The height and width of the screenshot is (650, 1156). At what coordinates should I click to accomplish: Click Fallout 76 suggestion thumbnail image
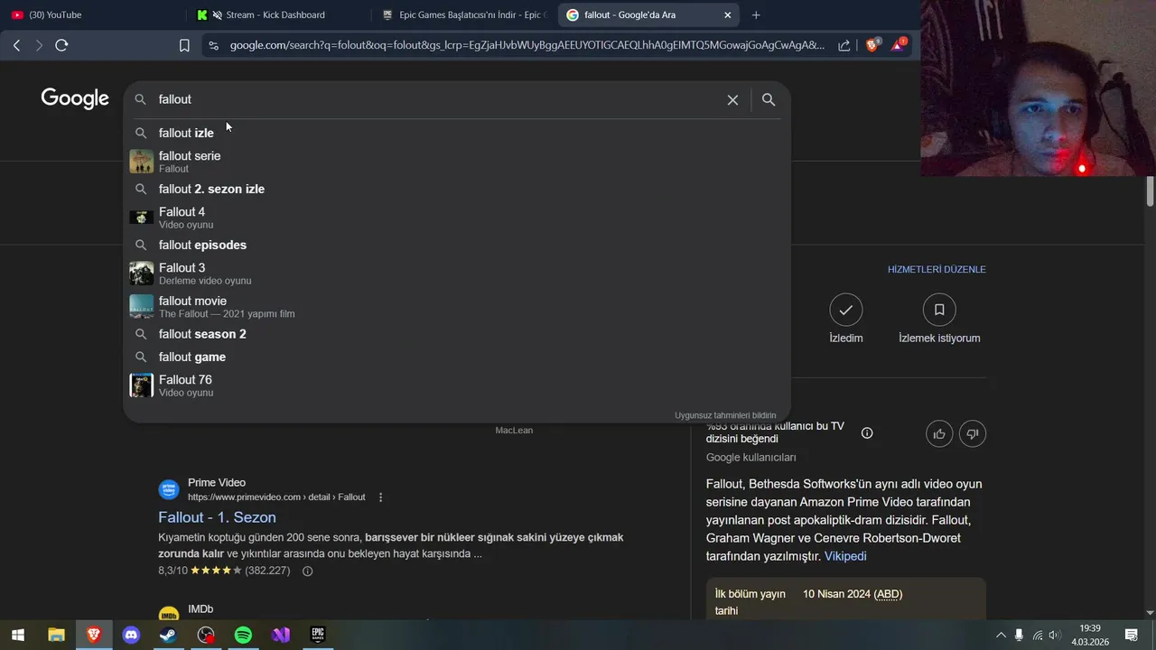[x=141, y=385]
